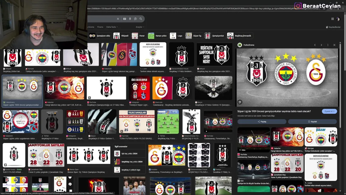Image resolution: width=346 pixels, height=195 pixels.
Task: Clear the search box with the X icon
Action: pyautogui.click(x=118, y=19)
